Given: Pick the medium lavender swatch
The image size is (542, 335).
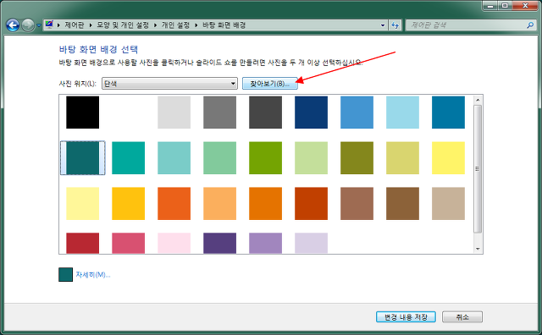Looking at the screenshot, I should tap(265, 243).
